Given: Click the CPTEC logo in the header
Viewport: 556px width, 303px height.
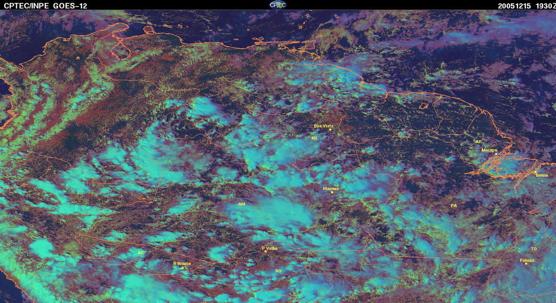Looking at the screenshot, I should [x=277, y=5].
